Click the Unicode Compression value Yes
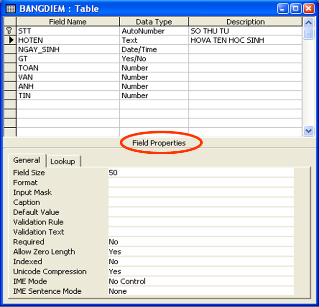319x307 pixels. 201,271
